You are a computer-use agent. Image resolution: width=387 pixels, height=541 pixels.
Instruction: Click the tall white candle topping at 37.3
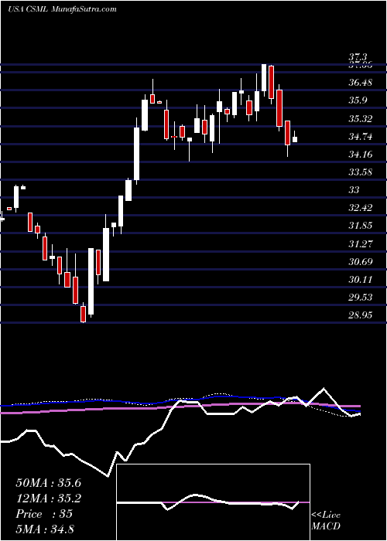[x=264, y=77]
